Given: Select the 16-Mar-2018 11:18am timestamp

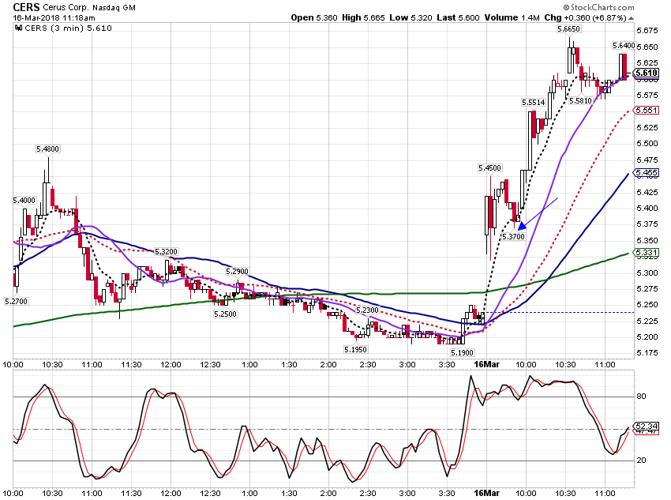Looking at the screenshot, I should [54, 18].
